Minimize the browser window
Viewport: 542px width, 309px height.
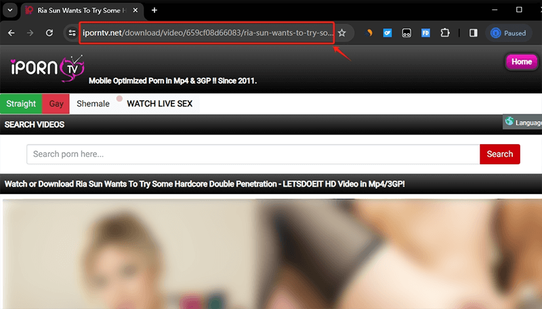[x=495, y=9]
